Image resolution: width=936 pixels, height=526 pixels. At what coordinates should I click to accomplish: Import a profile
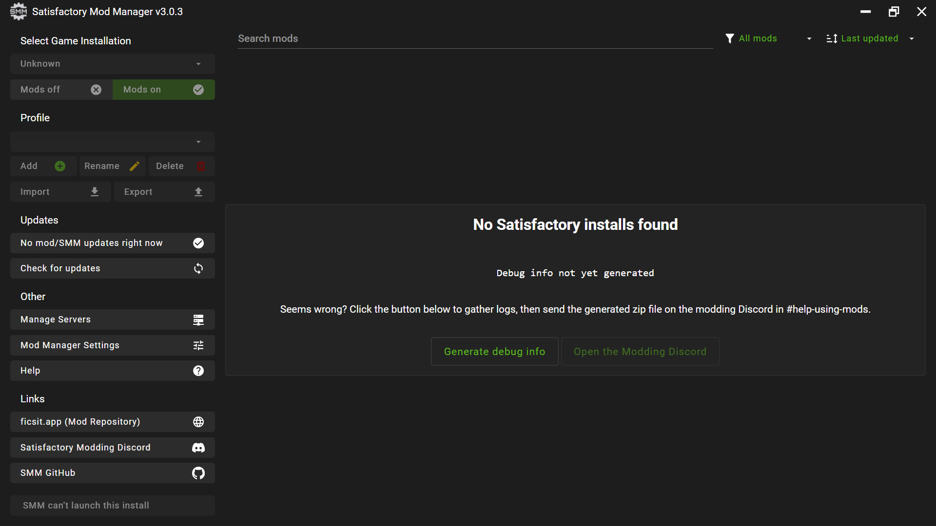pos(60,192)
